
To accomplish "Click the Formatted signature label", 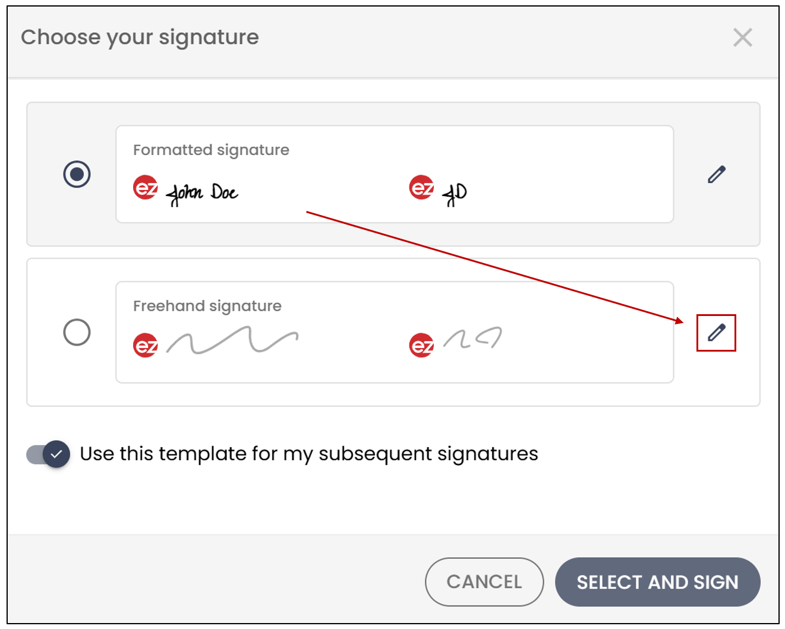I will 211,150.
